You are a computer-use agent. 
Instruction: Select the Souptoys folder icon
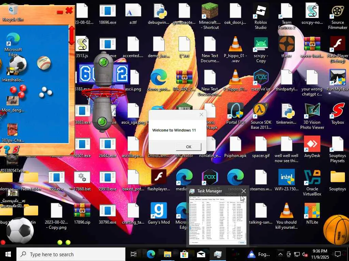338,180
